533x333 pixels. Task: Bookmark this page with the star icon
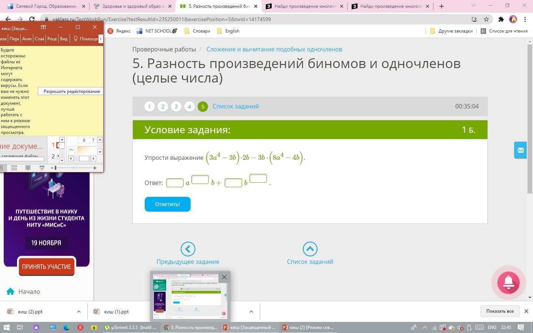486,19
